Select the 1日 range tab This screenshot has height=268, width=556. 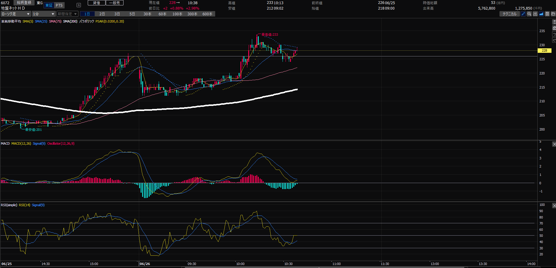(x=87, y=14)
